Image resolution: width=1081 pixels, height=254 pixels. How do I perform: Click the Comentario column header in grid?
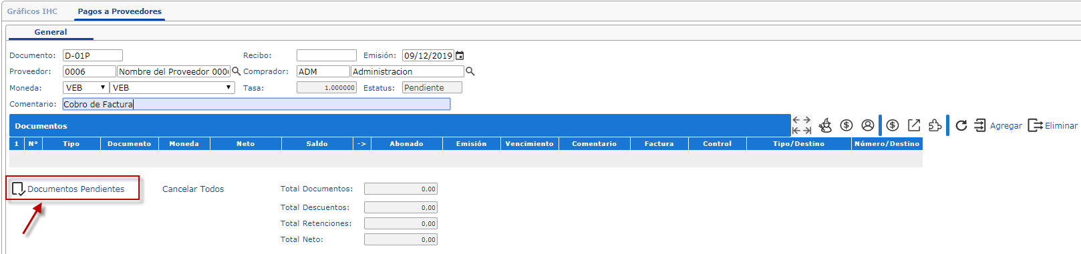pos(595,143)
